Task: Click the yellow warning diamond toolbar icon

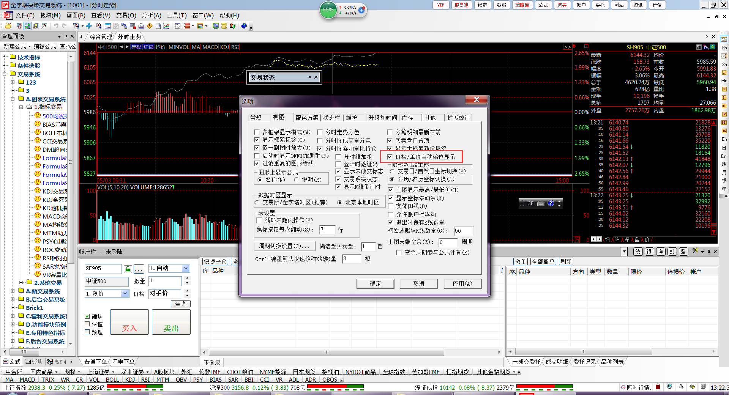Action: [150, 26]
